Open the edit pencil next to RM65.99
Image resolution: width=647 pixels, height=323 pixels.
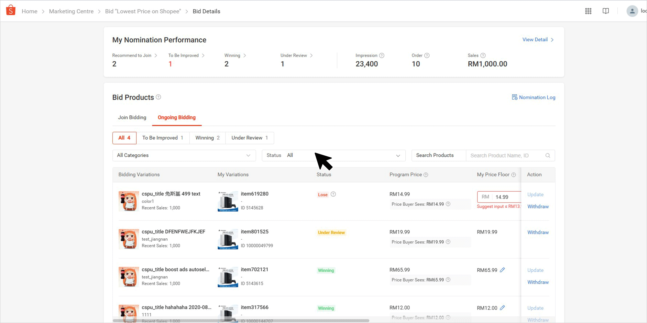502,270
